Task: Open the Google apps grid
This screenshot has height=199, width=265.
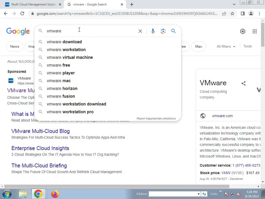Action: (x=255, y=31)
